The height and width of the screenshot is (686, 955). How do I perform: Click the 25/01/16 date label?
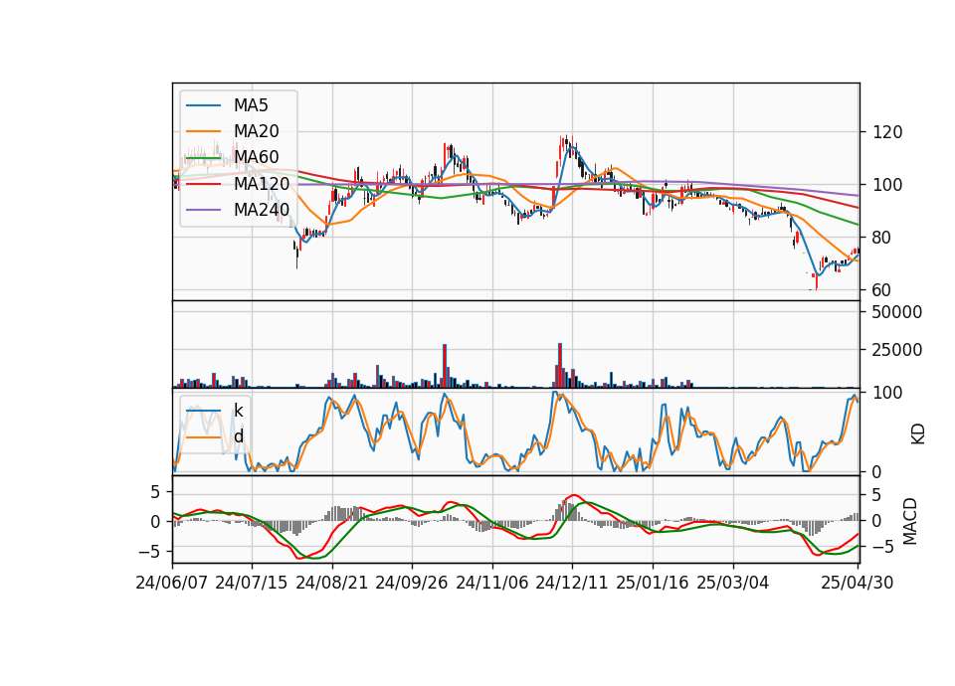[653, 583]
